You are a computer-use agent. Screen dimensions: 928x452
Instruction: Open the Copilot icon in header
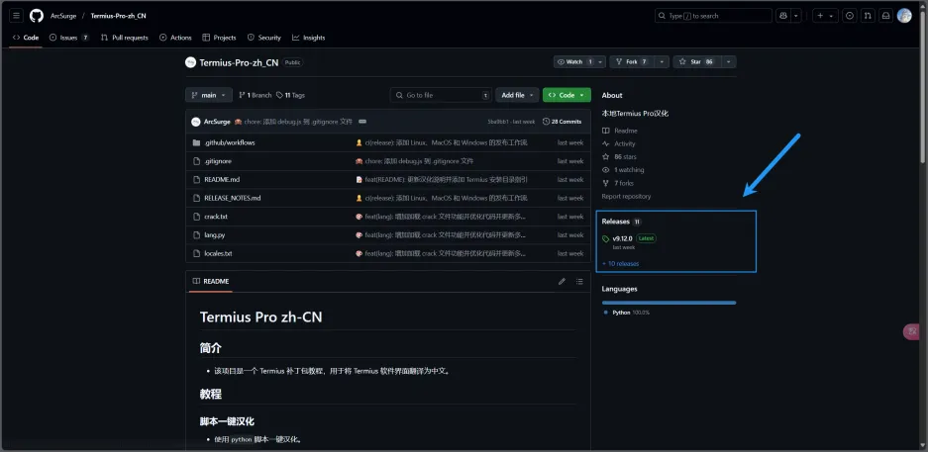(783, 16)
